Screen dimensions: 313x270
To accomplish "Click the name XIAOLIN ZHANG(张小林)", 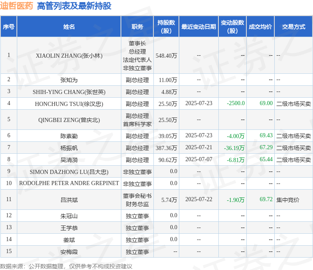I will point(69,56).
